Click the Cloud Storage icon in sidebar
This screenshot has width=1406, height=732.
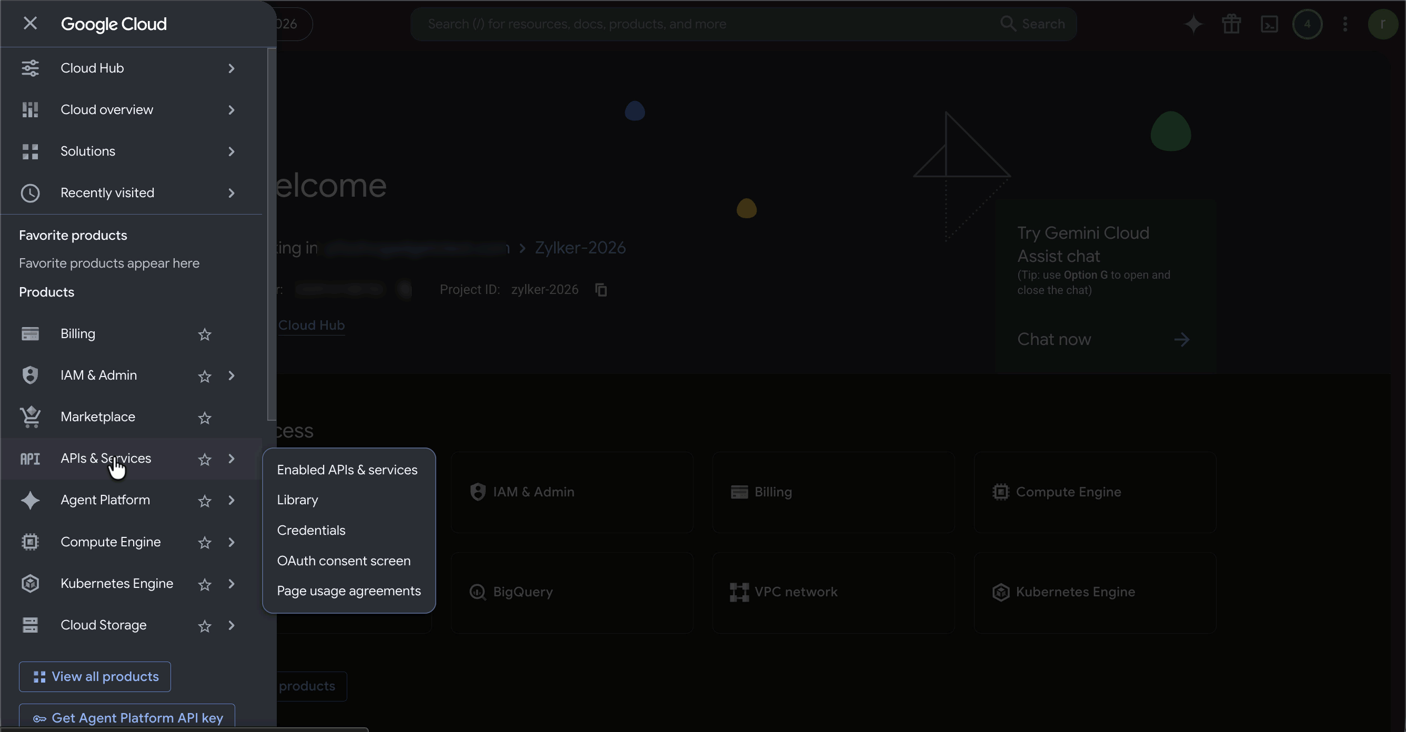pyautogui.click(x=30, y=625)
